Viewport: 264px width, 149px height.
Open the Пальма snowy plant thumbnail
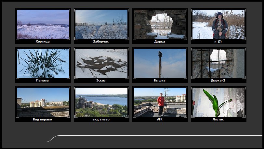(x=43, y=63)
